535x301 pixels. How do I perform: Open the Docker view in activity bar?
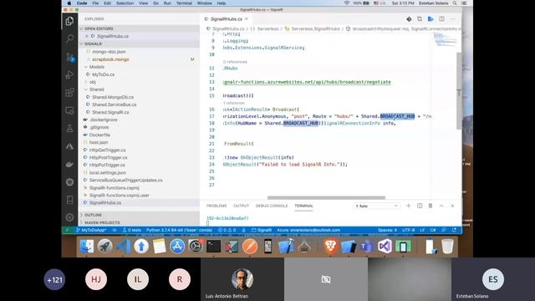[x=69, y=164]
